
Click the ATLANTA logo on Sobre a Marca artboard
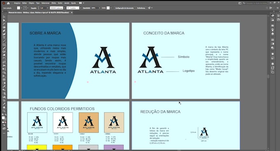coord(103,60)
